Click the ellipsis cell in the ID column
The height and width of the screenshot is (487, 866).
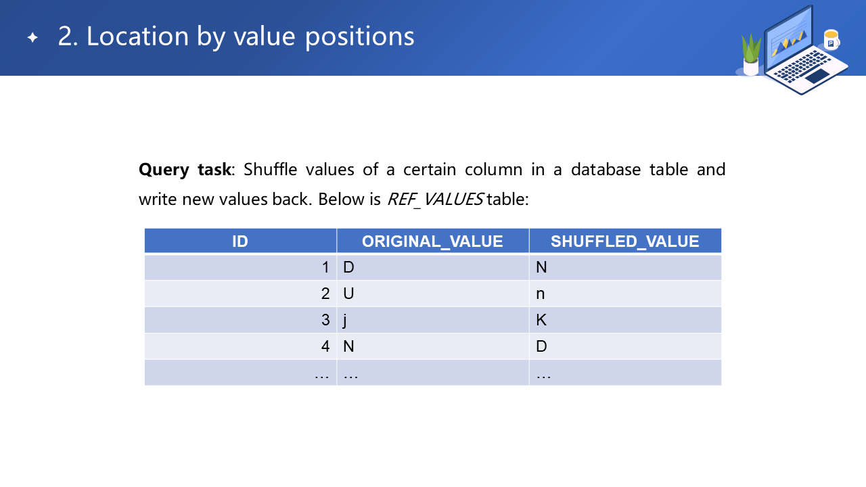[x=240, y=373]
